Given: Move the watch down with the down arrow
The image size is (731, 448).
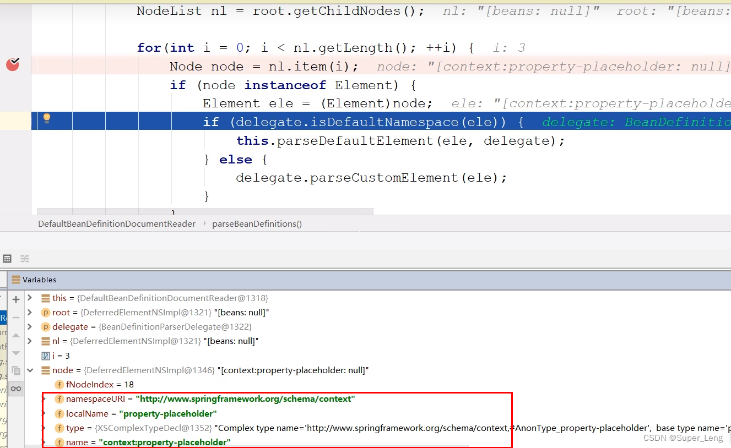Looking at the screenshot, I should click(16, 353).
